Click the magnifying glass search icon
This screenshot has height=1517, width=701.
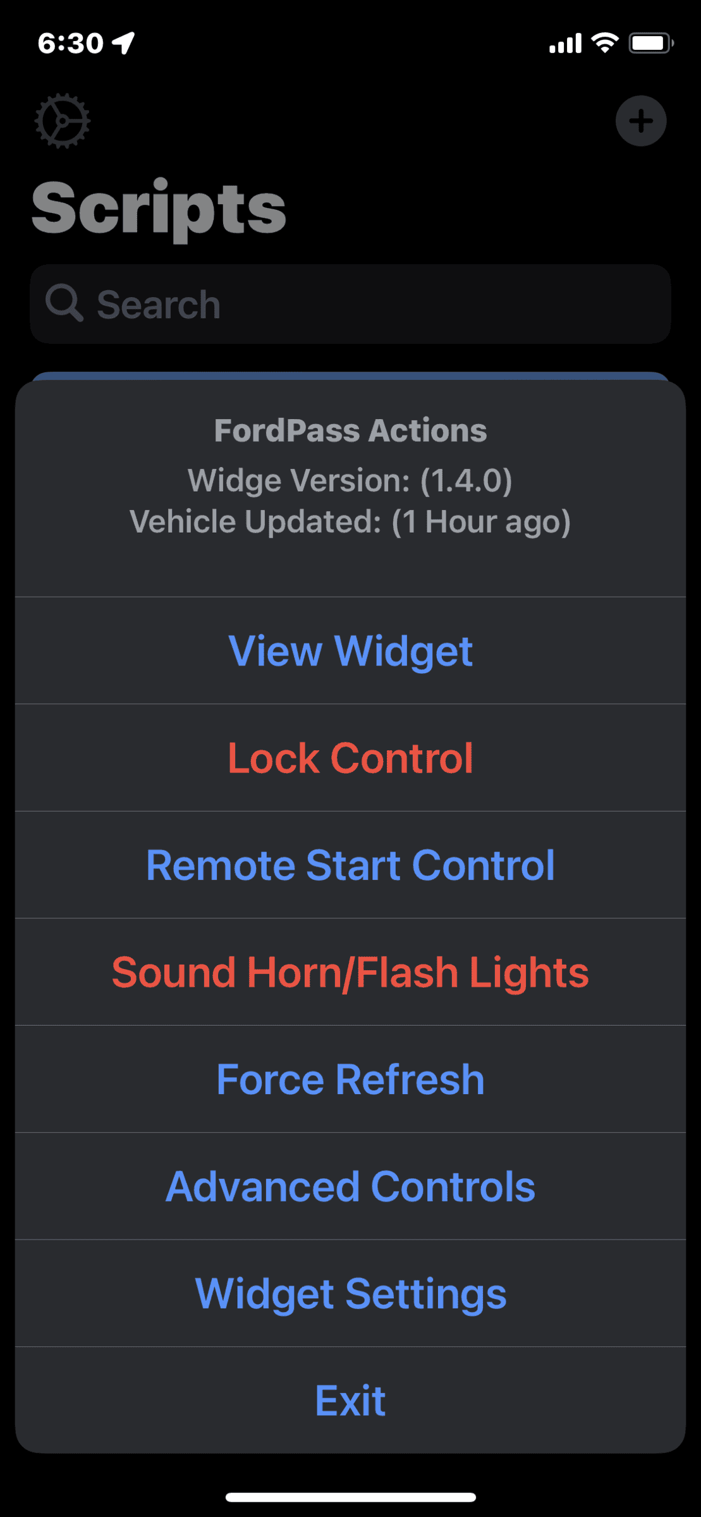[x=64, y=303]
